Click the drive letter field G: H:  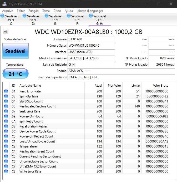91,65
